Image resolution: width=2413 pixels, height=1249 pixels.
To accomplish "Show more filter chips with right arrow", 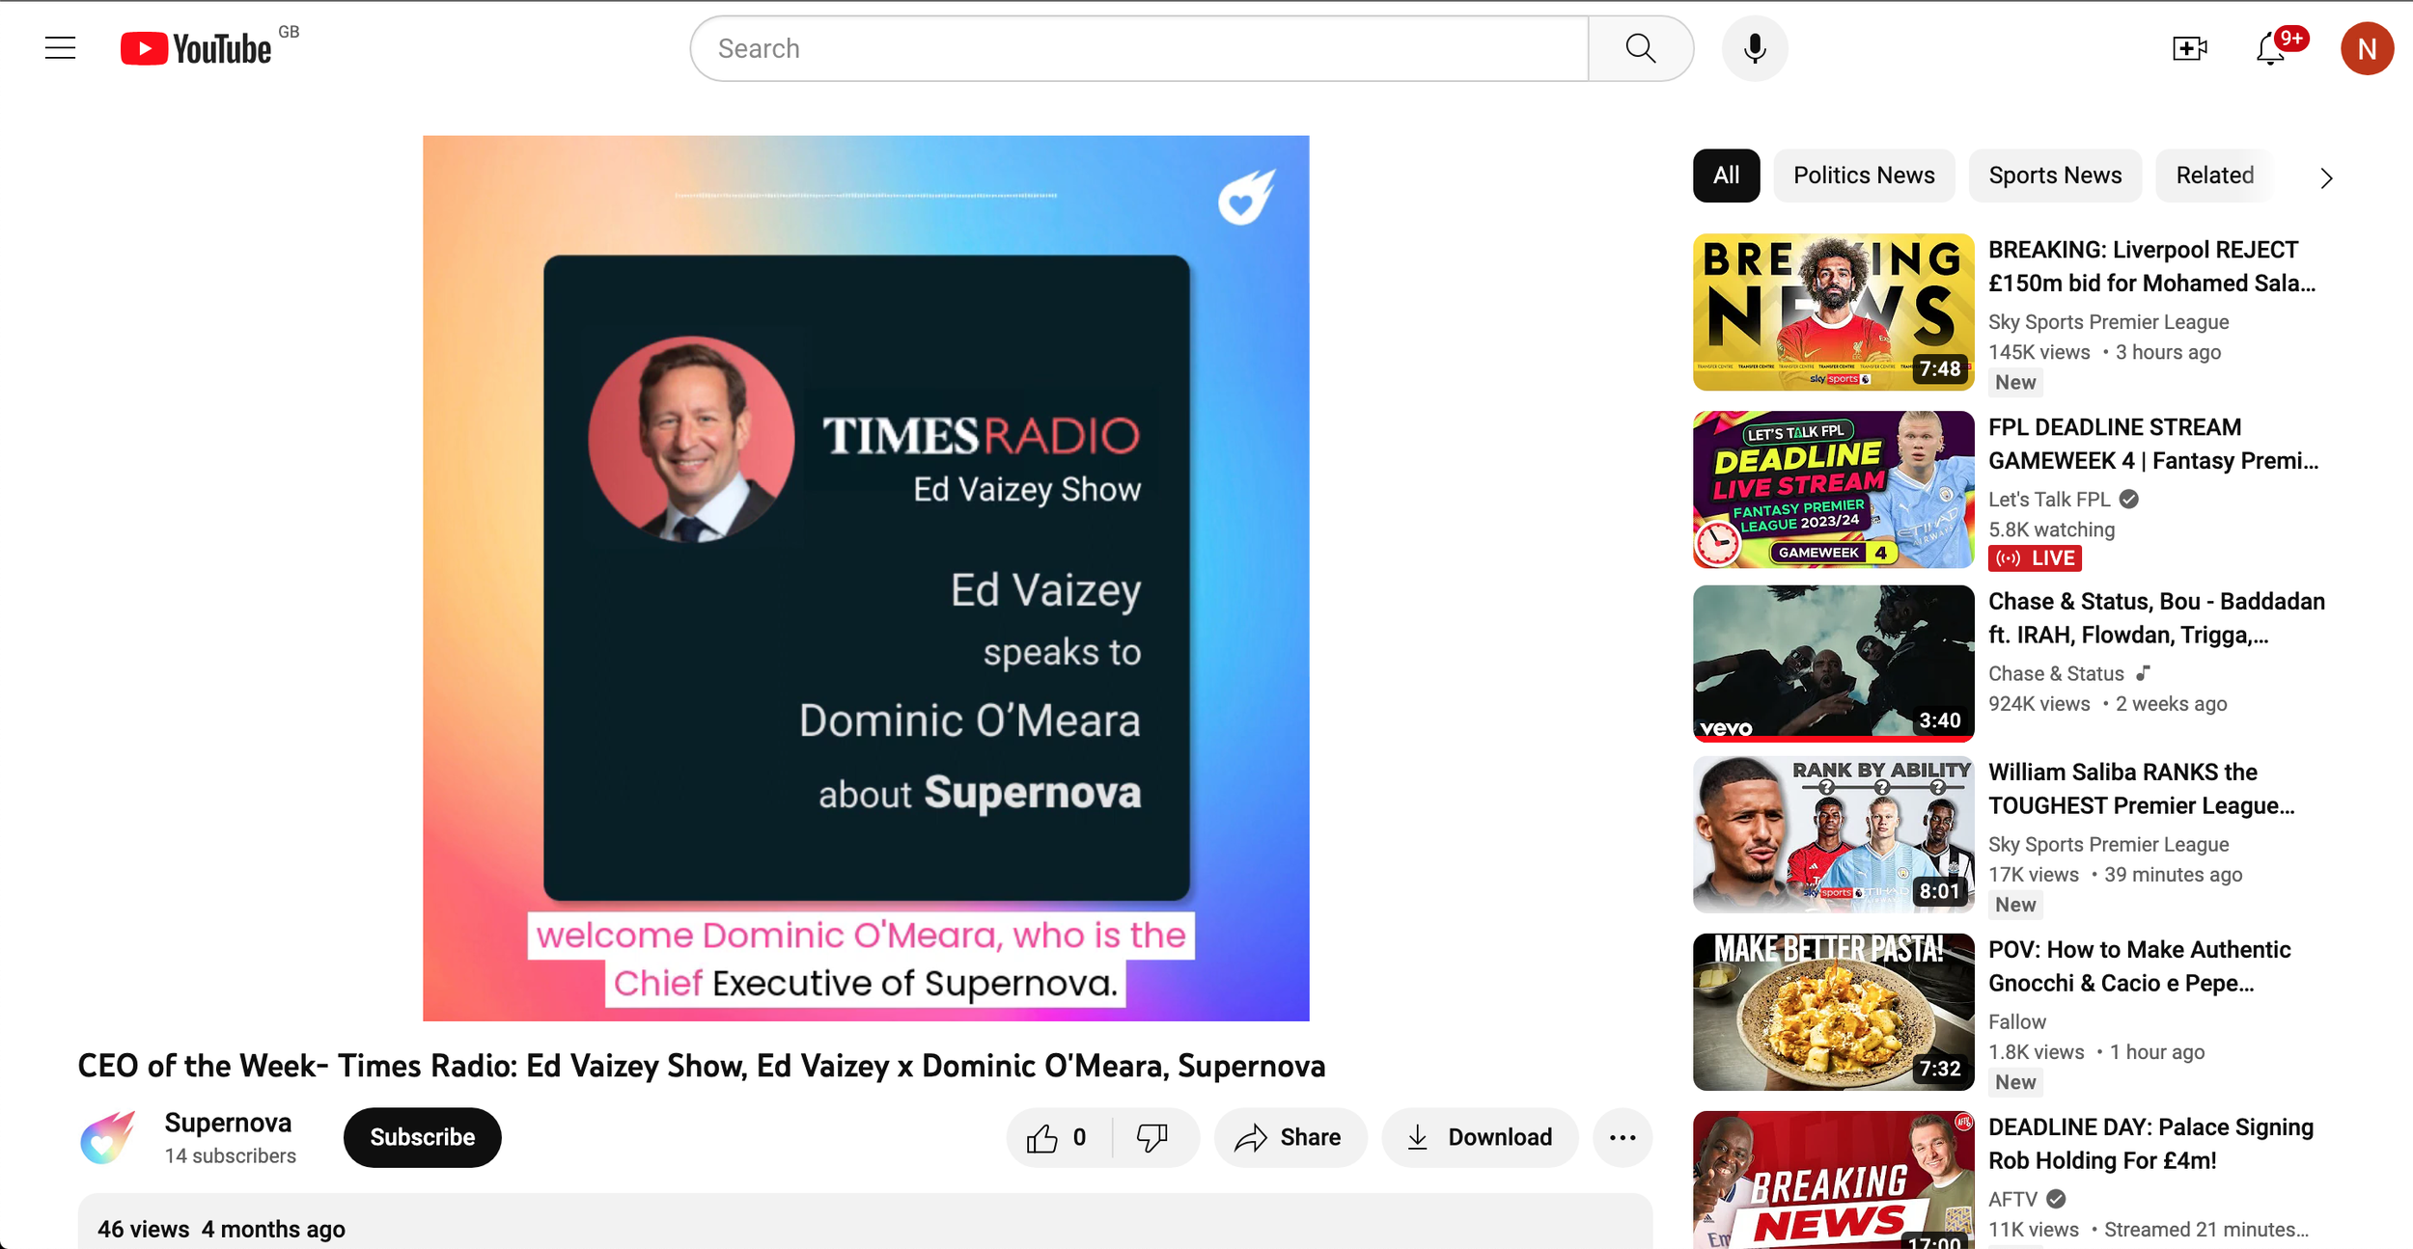I will coord(2326,177).
